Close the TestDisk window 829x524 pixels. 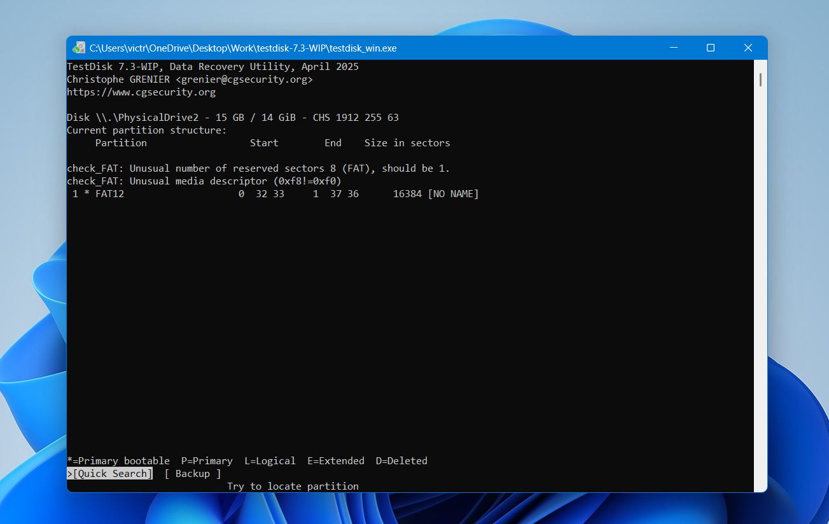[x=748, y=47]
